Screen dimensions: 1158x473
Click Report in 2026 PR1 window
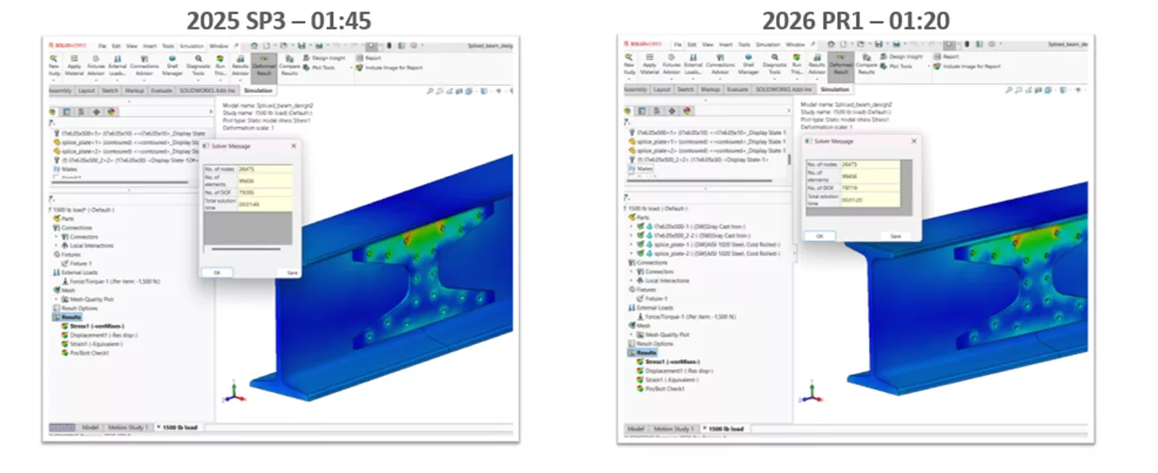coord(945,56)
